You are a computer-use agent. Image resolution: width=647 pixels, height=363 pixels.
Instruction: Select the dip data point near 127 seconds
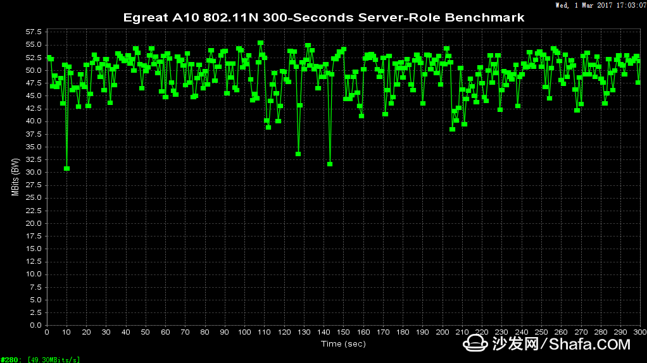298,154
